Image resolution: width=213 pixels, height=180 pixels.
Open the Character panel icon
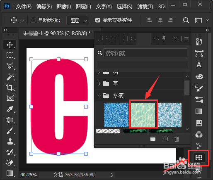click(199, 65)
